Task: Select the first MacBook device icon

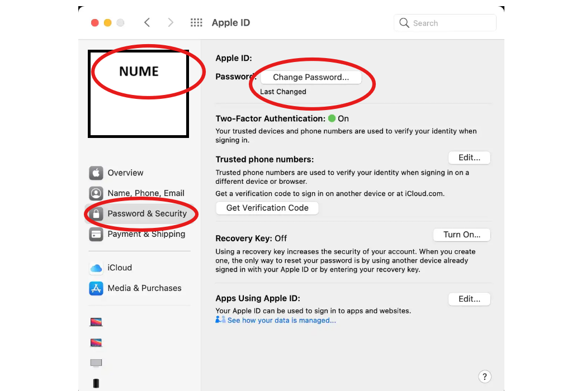Action: coord(96,322)
